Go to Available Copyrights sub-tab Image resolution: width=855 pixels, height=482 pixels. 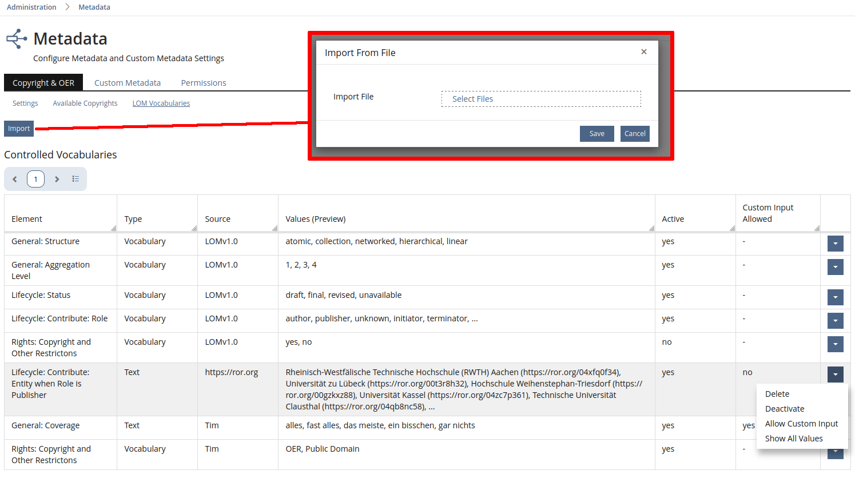pos(85,103)
